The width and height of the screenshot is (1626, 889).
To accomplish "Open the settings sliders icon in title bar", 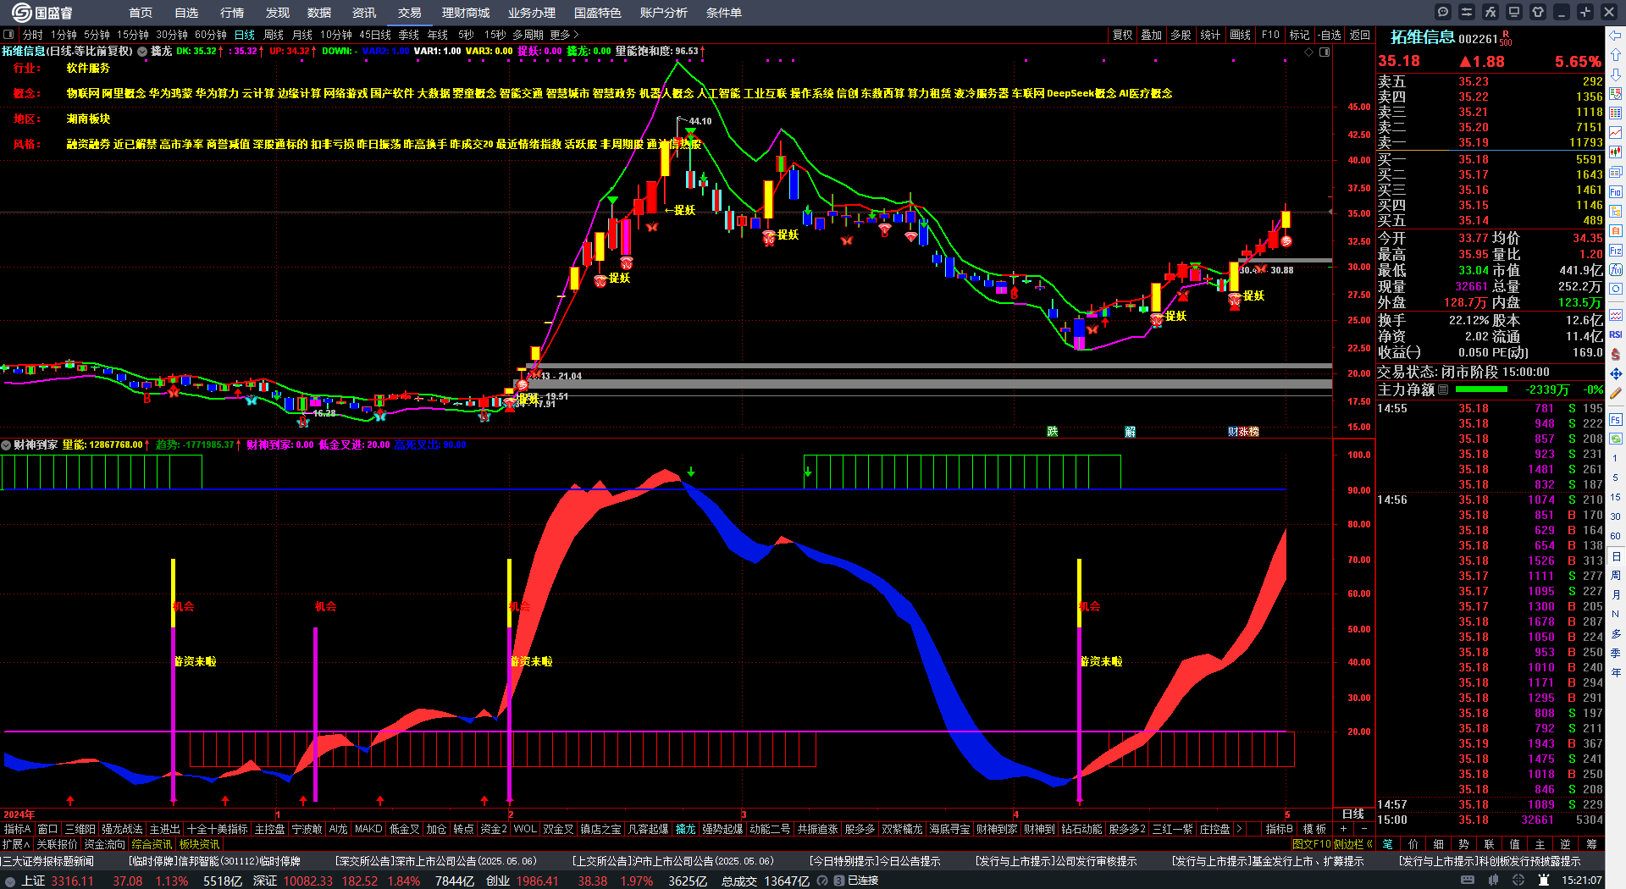I will click(1467, 12).
